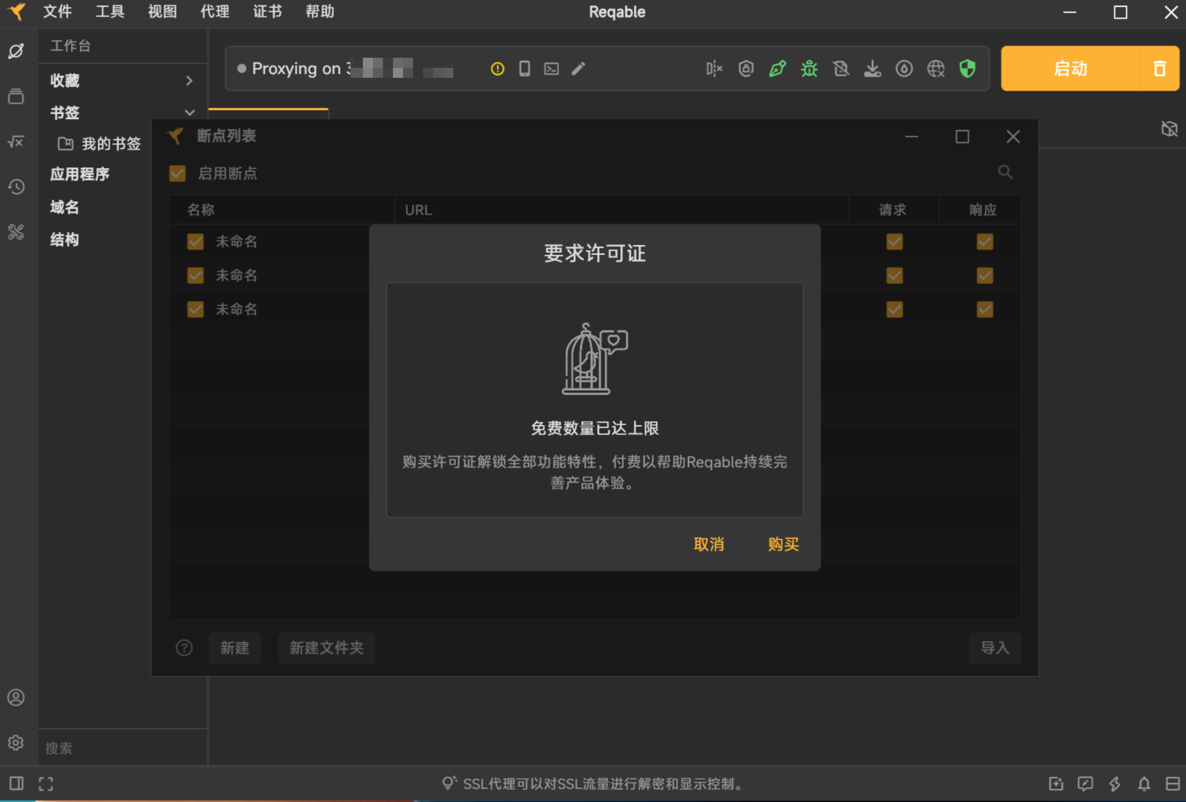
Task: Click the green script pen icon
Action: pos(777,68)
